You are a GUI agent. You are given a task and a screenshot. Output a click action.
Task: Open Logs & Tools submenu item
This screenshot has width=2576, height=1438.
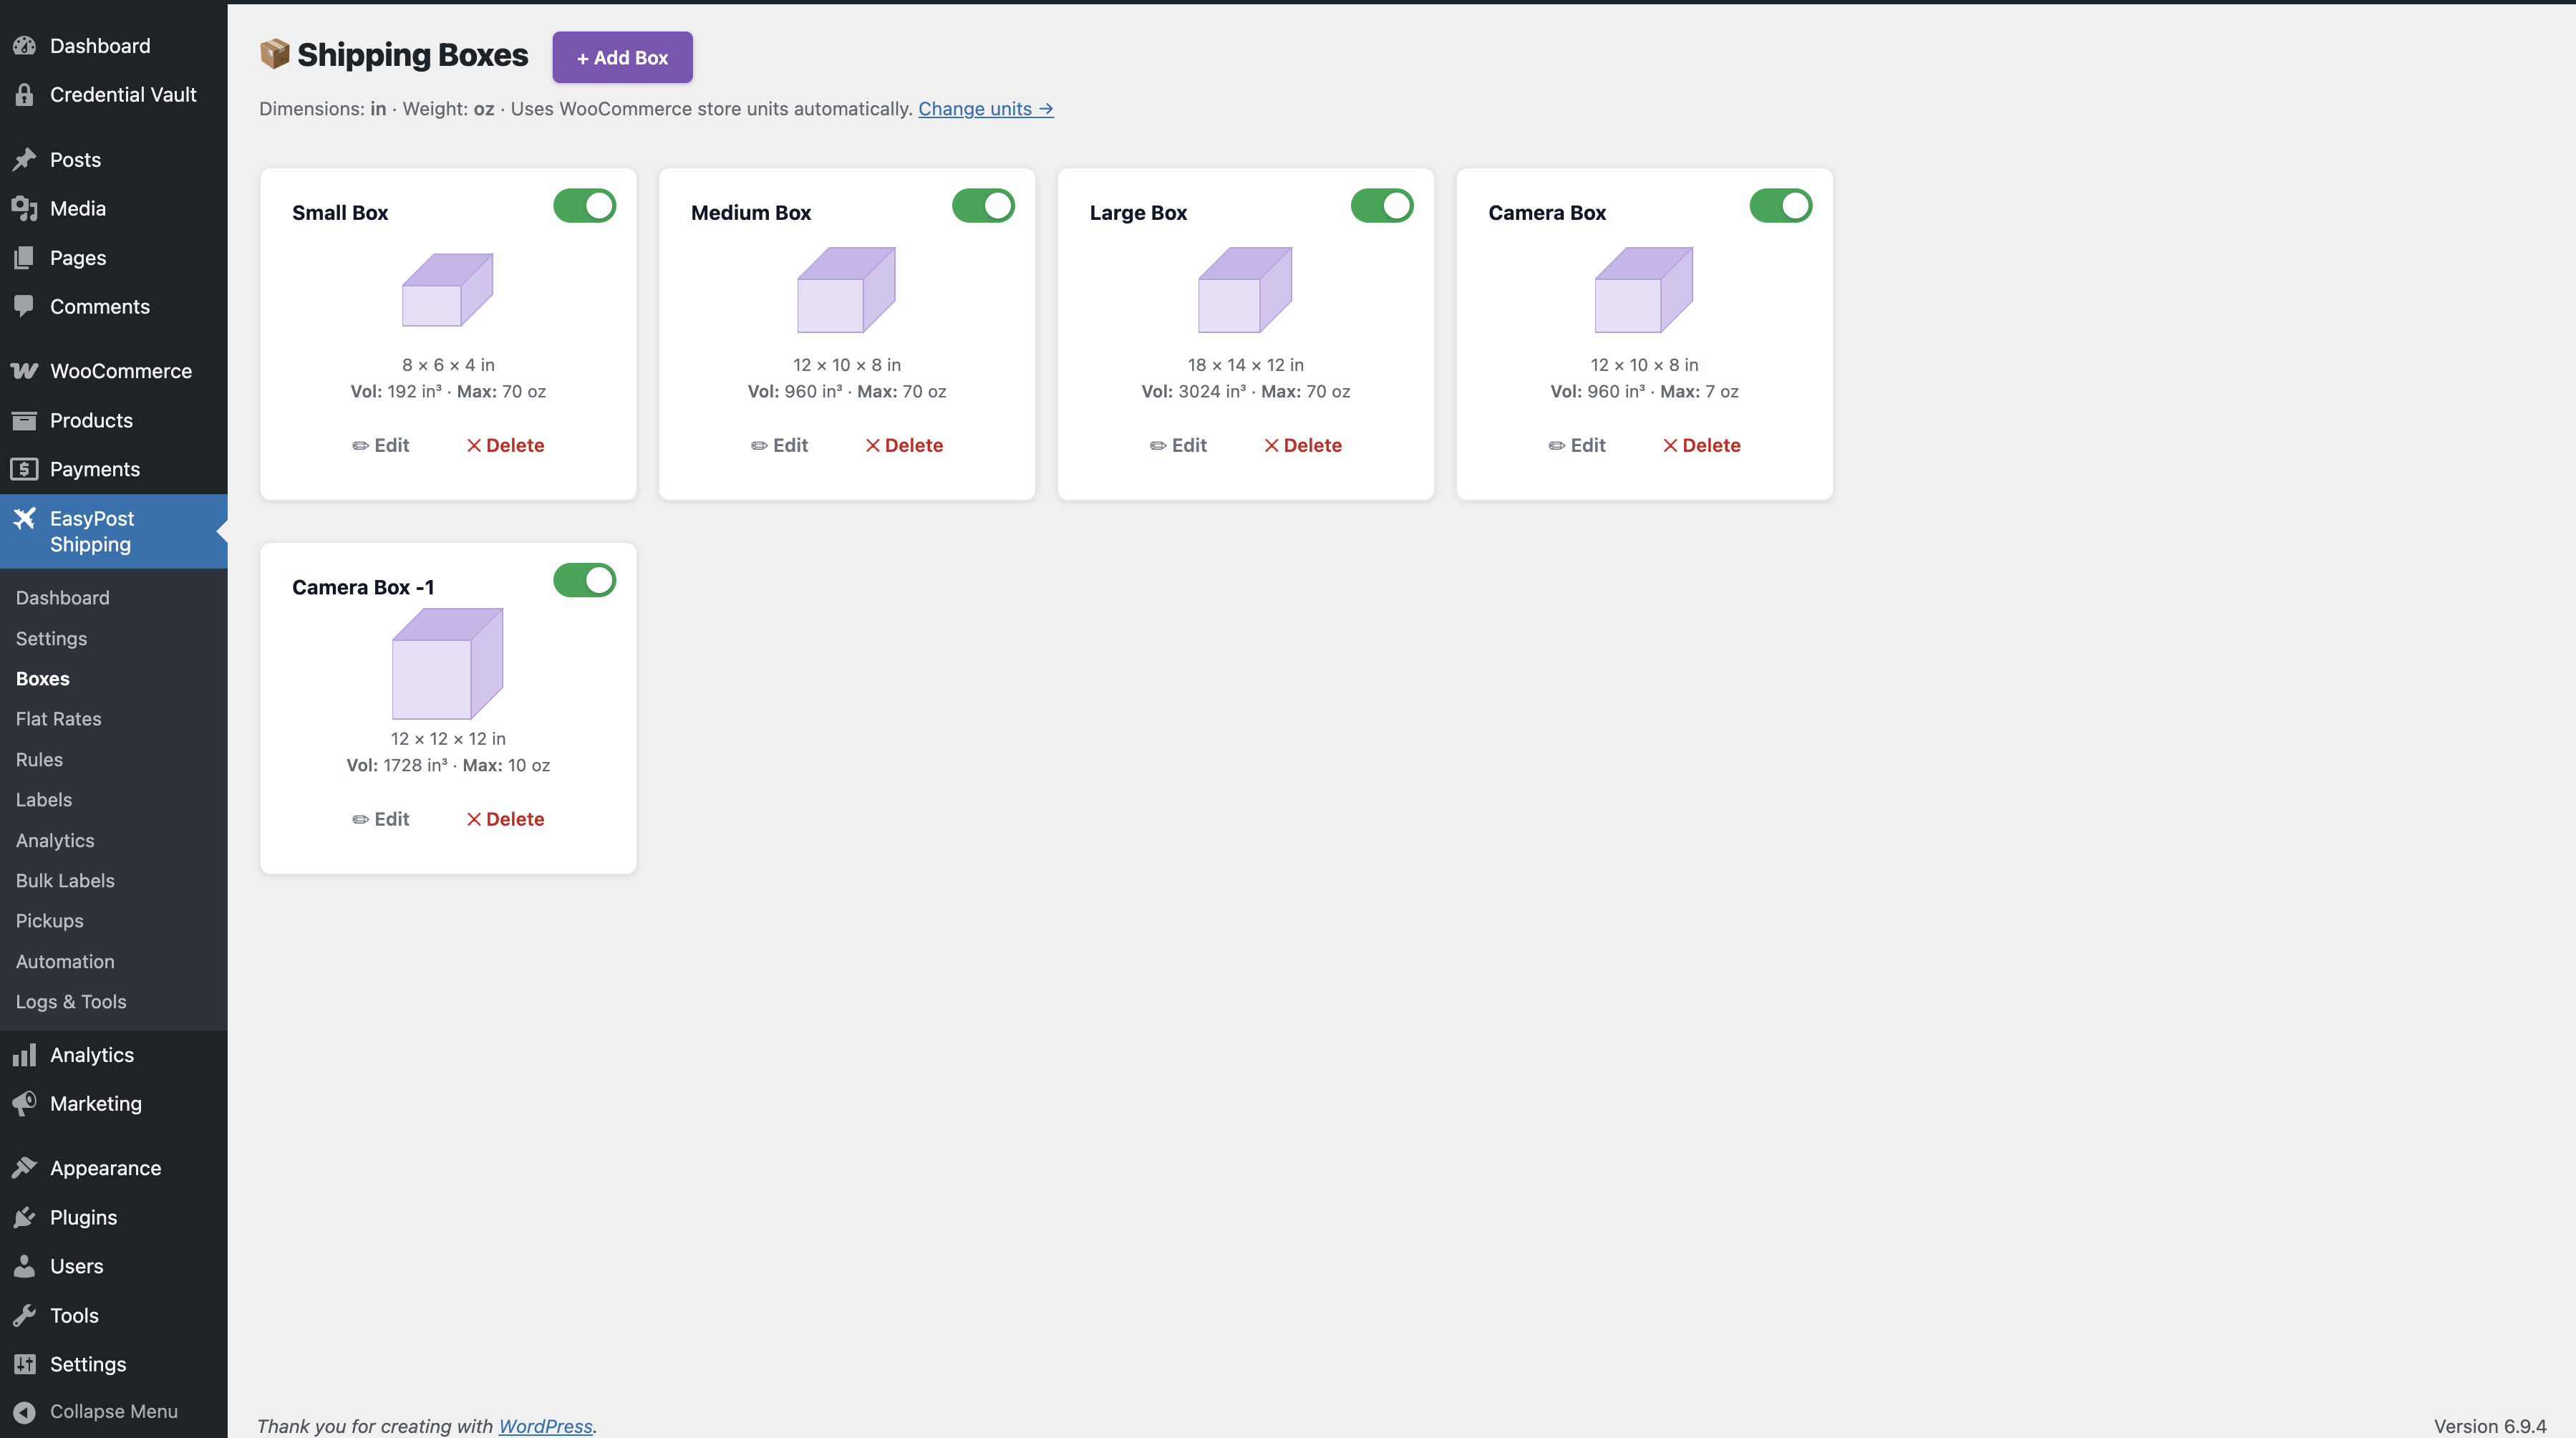click(x=72, y=1002)
